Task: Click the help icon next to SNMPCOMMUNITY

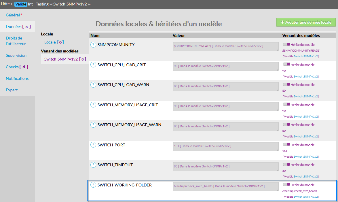Action: point(93,45)
